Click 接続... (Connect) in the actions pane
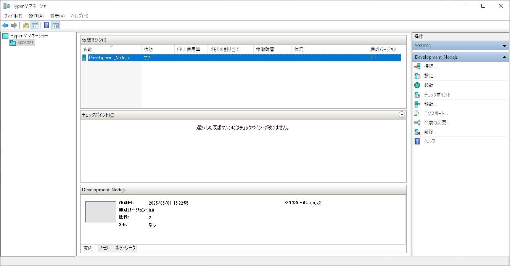Image resolution: width=510 pixels, height=266 pixels. (x=430, y=66)
